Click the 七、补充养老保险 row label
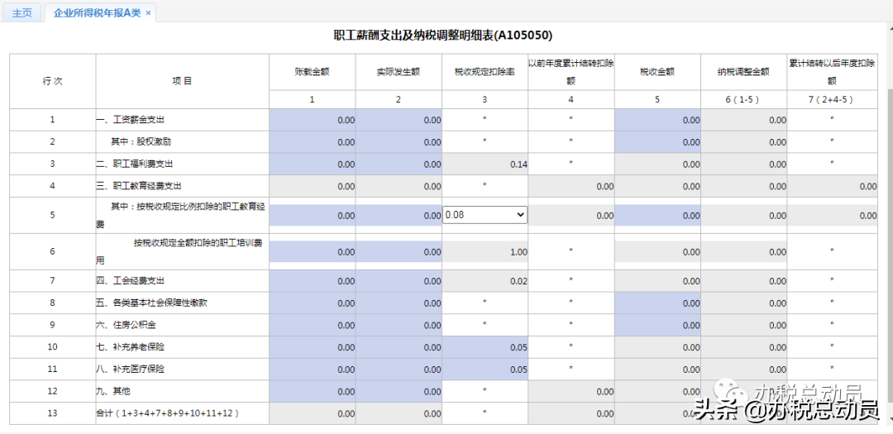Image resolution: width=893 pixels, height=434 pixels. [x=131, y=347]
